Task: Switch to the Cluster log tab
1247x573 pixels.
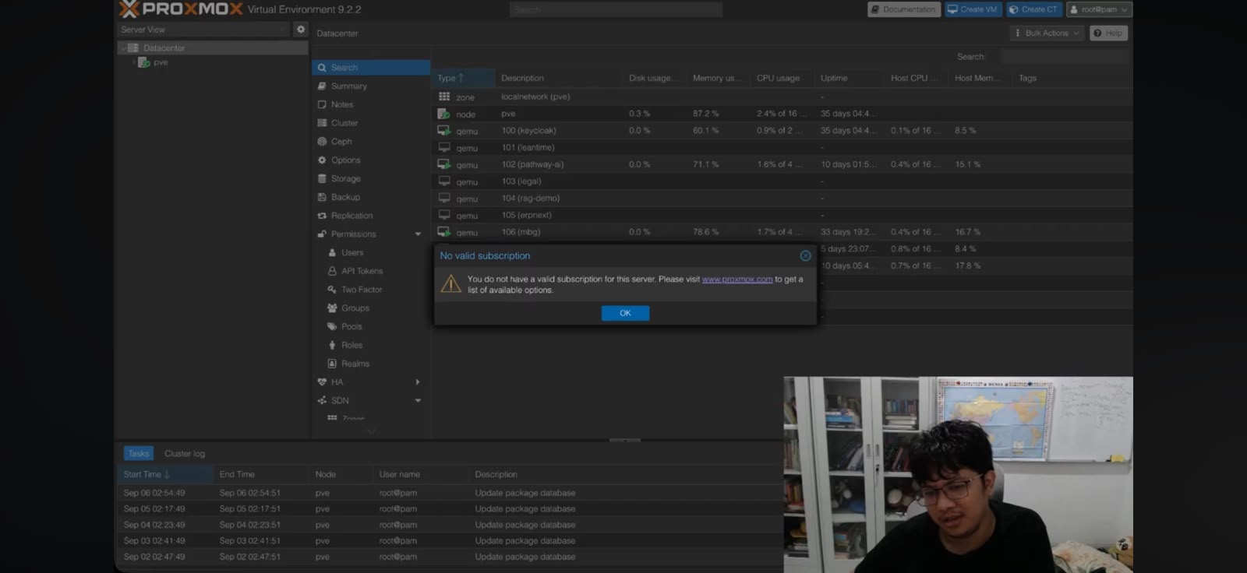Action: (x=185, y=453)
